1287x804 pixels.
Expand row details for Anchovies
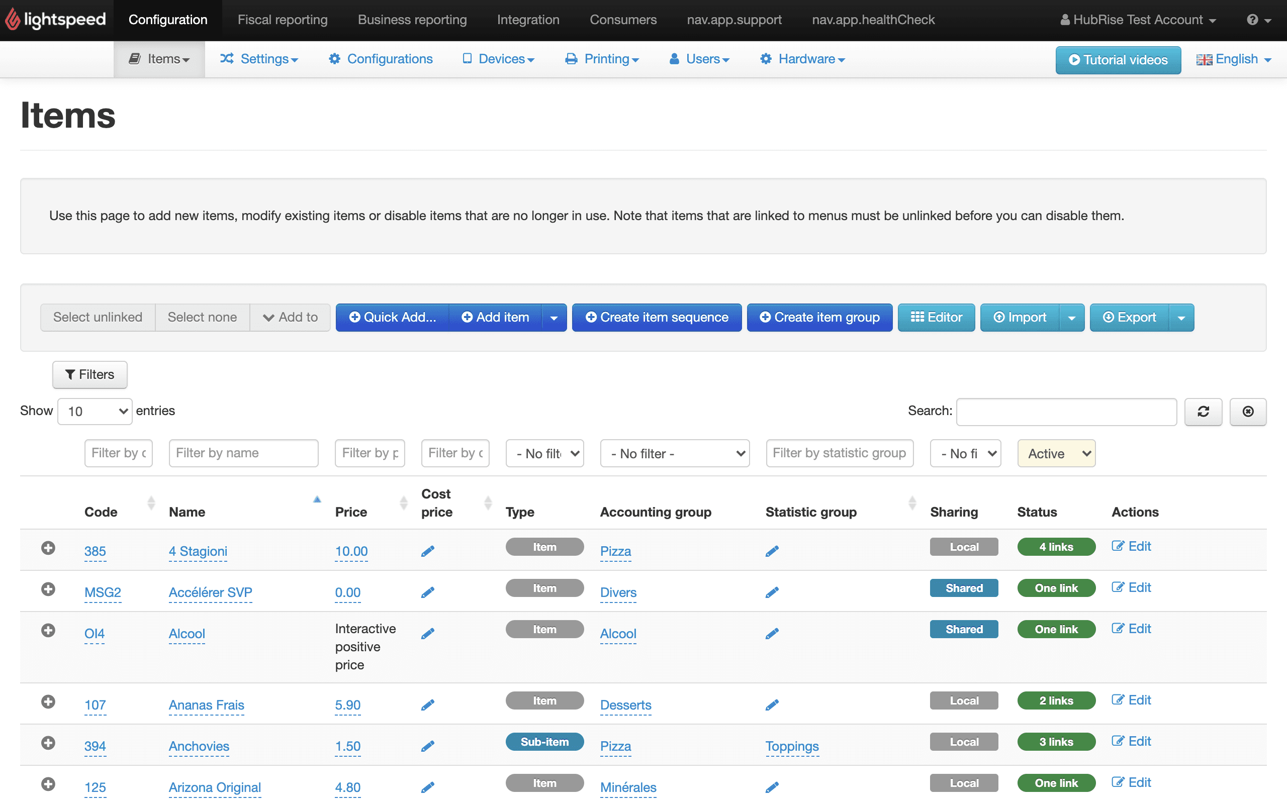[48, 743]
